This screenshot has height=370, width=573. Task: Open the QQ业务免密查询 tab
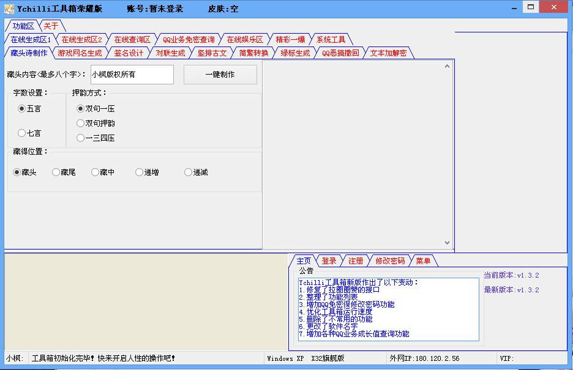point(188,40)
